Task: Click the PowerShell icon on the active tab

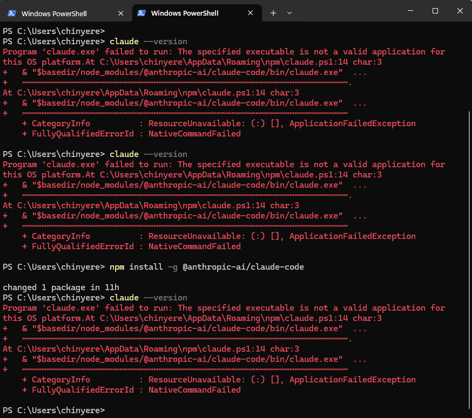Action: tap(141, 13)
